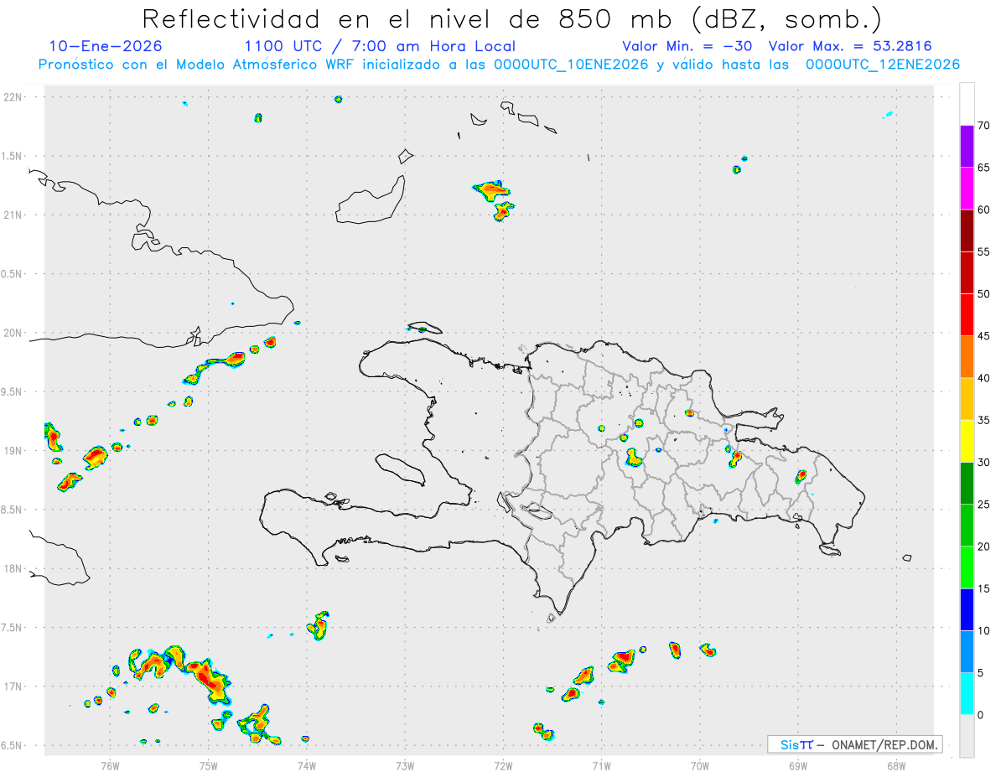This screenshot has height=777, width=1006.
Task: Click the latitude label '20N'
Action: point(14,333)
